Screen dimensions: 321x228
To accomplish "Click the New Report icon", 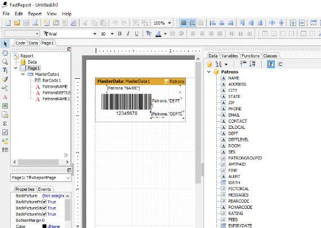I will (x=8, y=23).
